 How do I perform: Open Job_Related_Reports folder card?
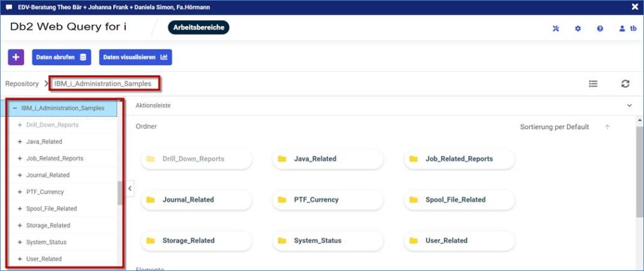click(x=460, y=159)
